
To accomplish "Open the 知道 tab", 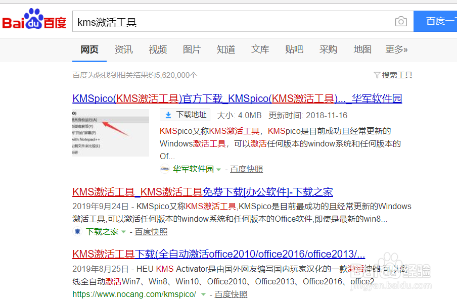I will [226, 49].
